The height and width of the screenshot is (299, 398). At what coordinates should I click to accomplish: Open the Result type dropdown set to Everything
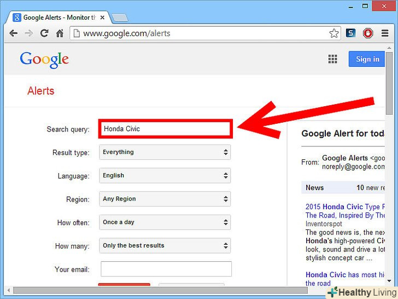pos(165,152)
